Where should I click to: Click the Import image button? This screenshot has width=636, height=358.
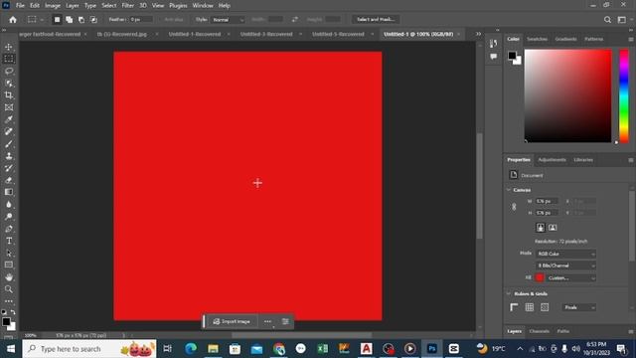(232, 321)
